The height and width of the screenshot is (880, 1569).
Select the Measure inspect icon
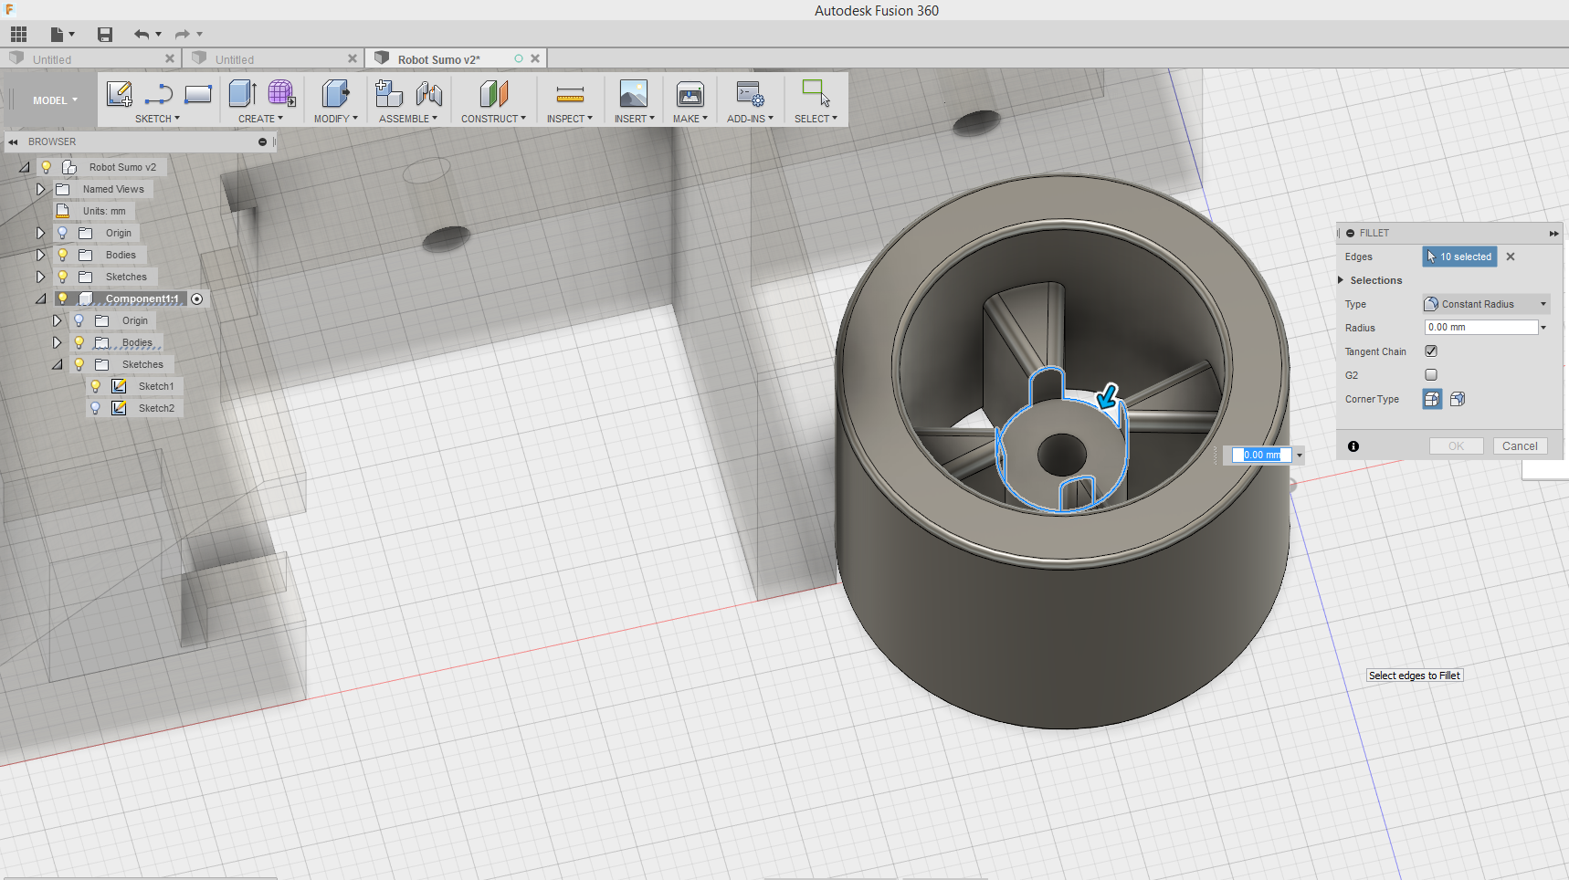tap(570, 93)
